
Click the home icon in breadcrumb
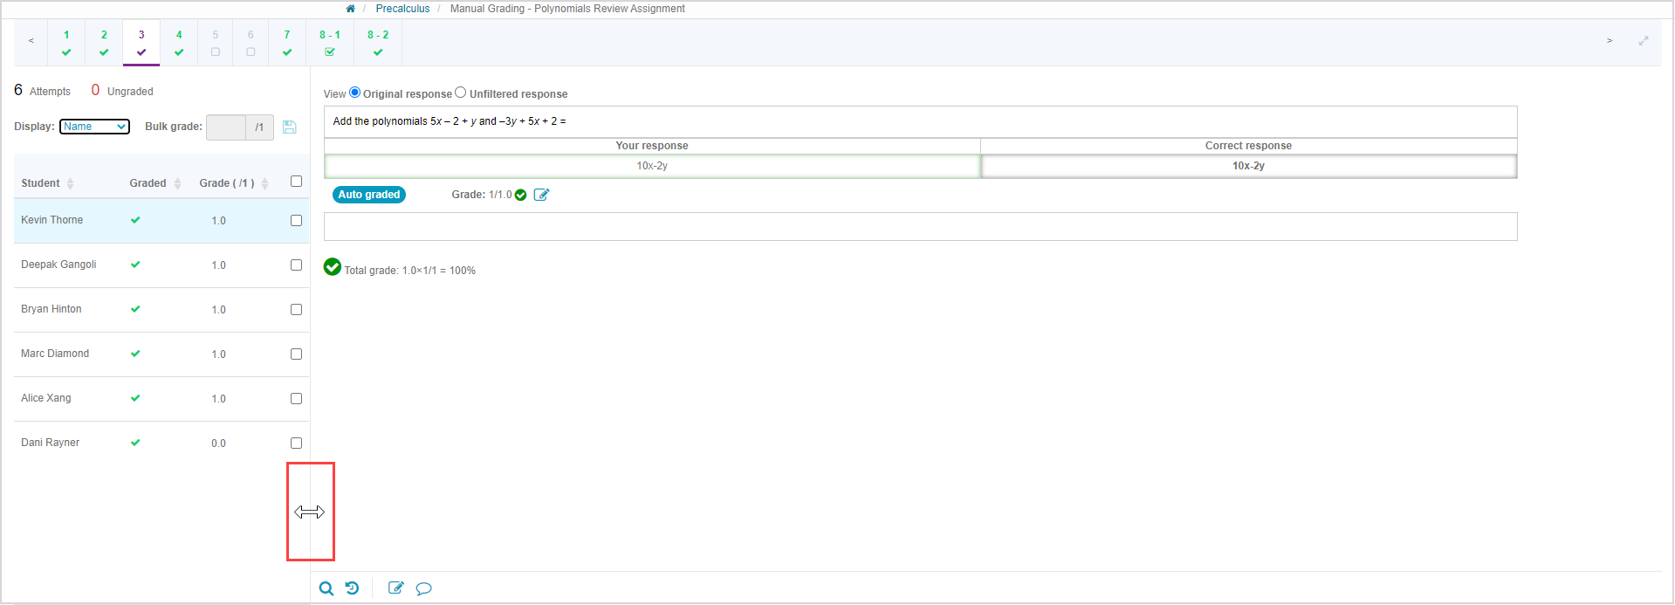point(350,9)
